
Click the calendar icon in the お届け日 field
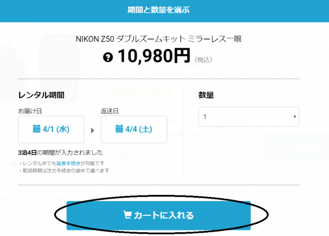(x=37, y=129)
